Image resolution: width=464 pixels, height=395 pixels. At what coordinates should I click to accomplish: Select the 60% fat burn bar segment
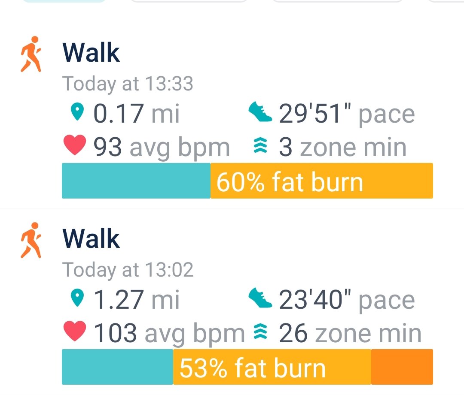click(321, 181)
